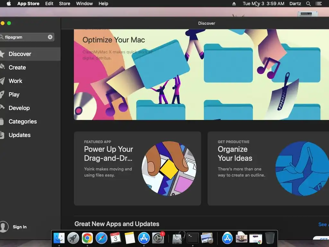This screenshot has width=329, height=247.
Task: Open Preview app icon in Dock
Action: click(207, 238)
